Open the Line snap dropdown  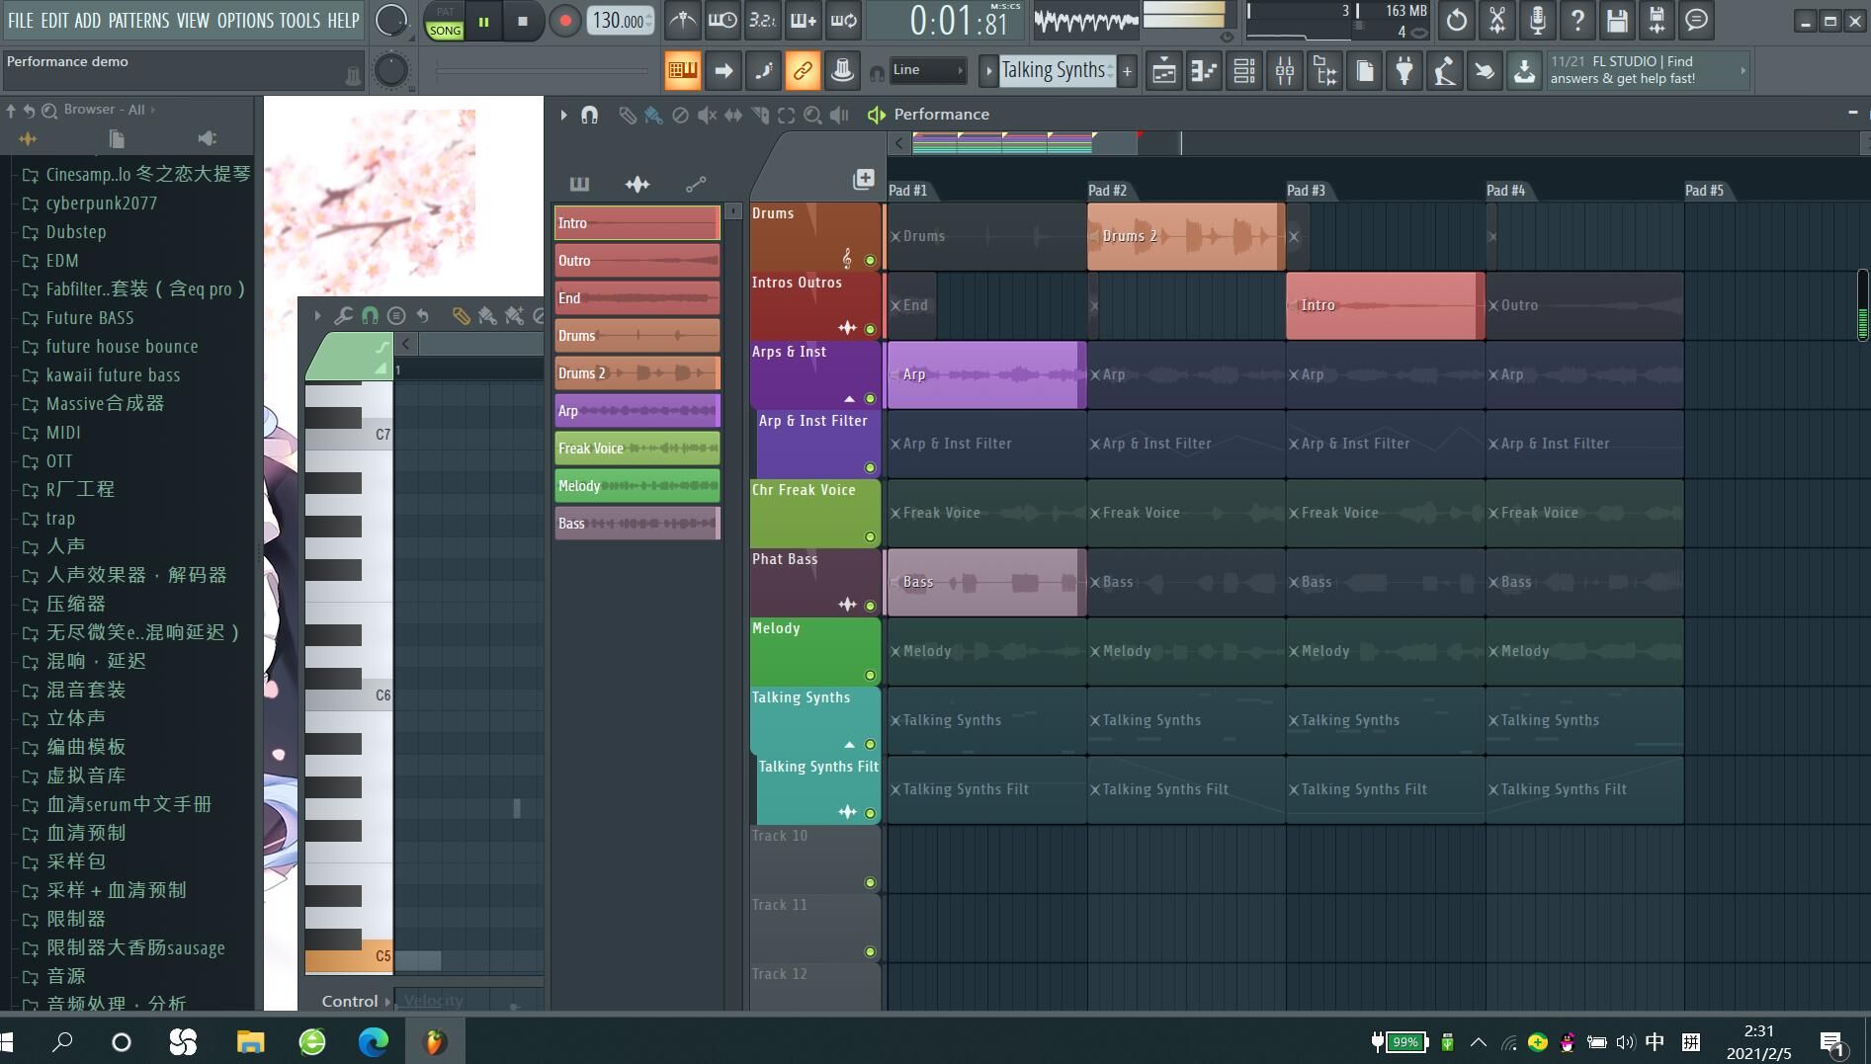click(x=927, y=70)
